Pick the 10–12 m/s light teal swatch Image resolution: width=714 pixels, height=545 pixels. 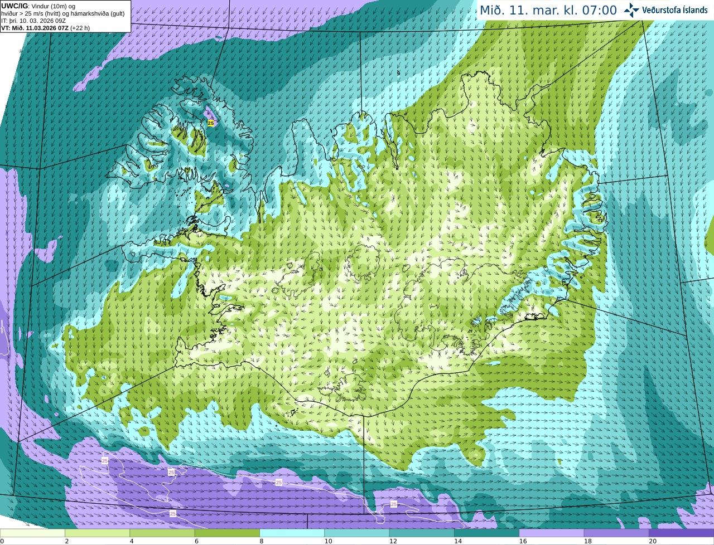pyautogui.click(x=357, y=533)
